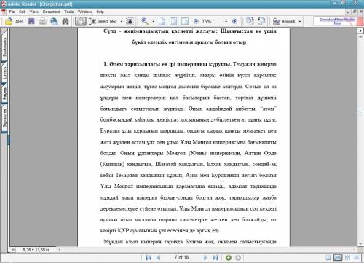This screenshot has width=364, height=263.
Task: Rotate page clockwise icon
Action: click(x=250, y=21)
